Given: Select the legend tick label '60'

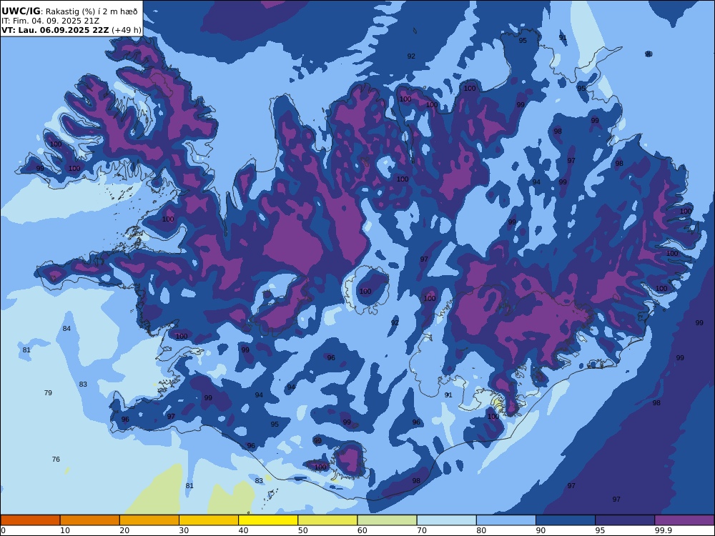Looking at the screenshot, I should point(363,530).
